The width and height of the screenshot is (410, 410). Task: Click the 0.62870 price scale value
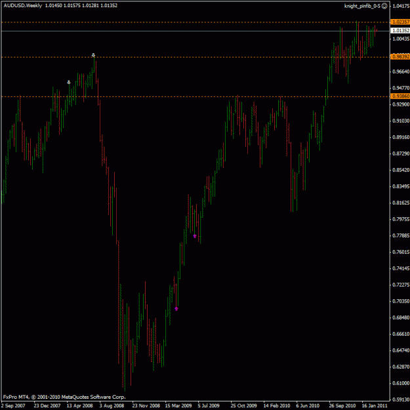[x=401, y=367]
